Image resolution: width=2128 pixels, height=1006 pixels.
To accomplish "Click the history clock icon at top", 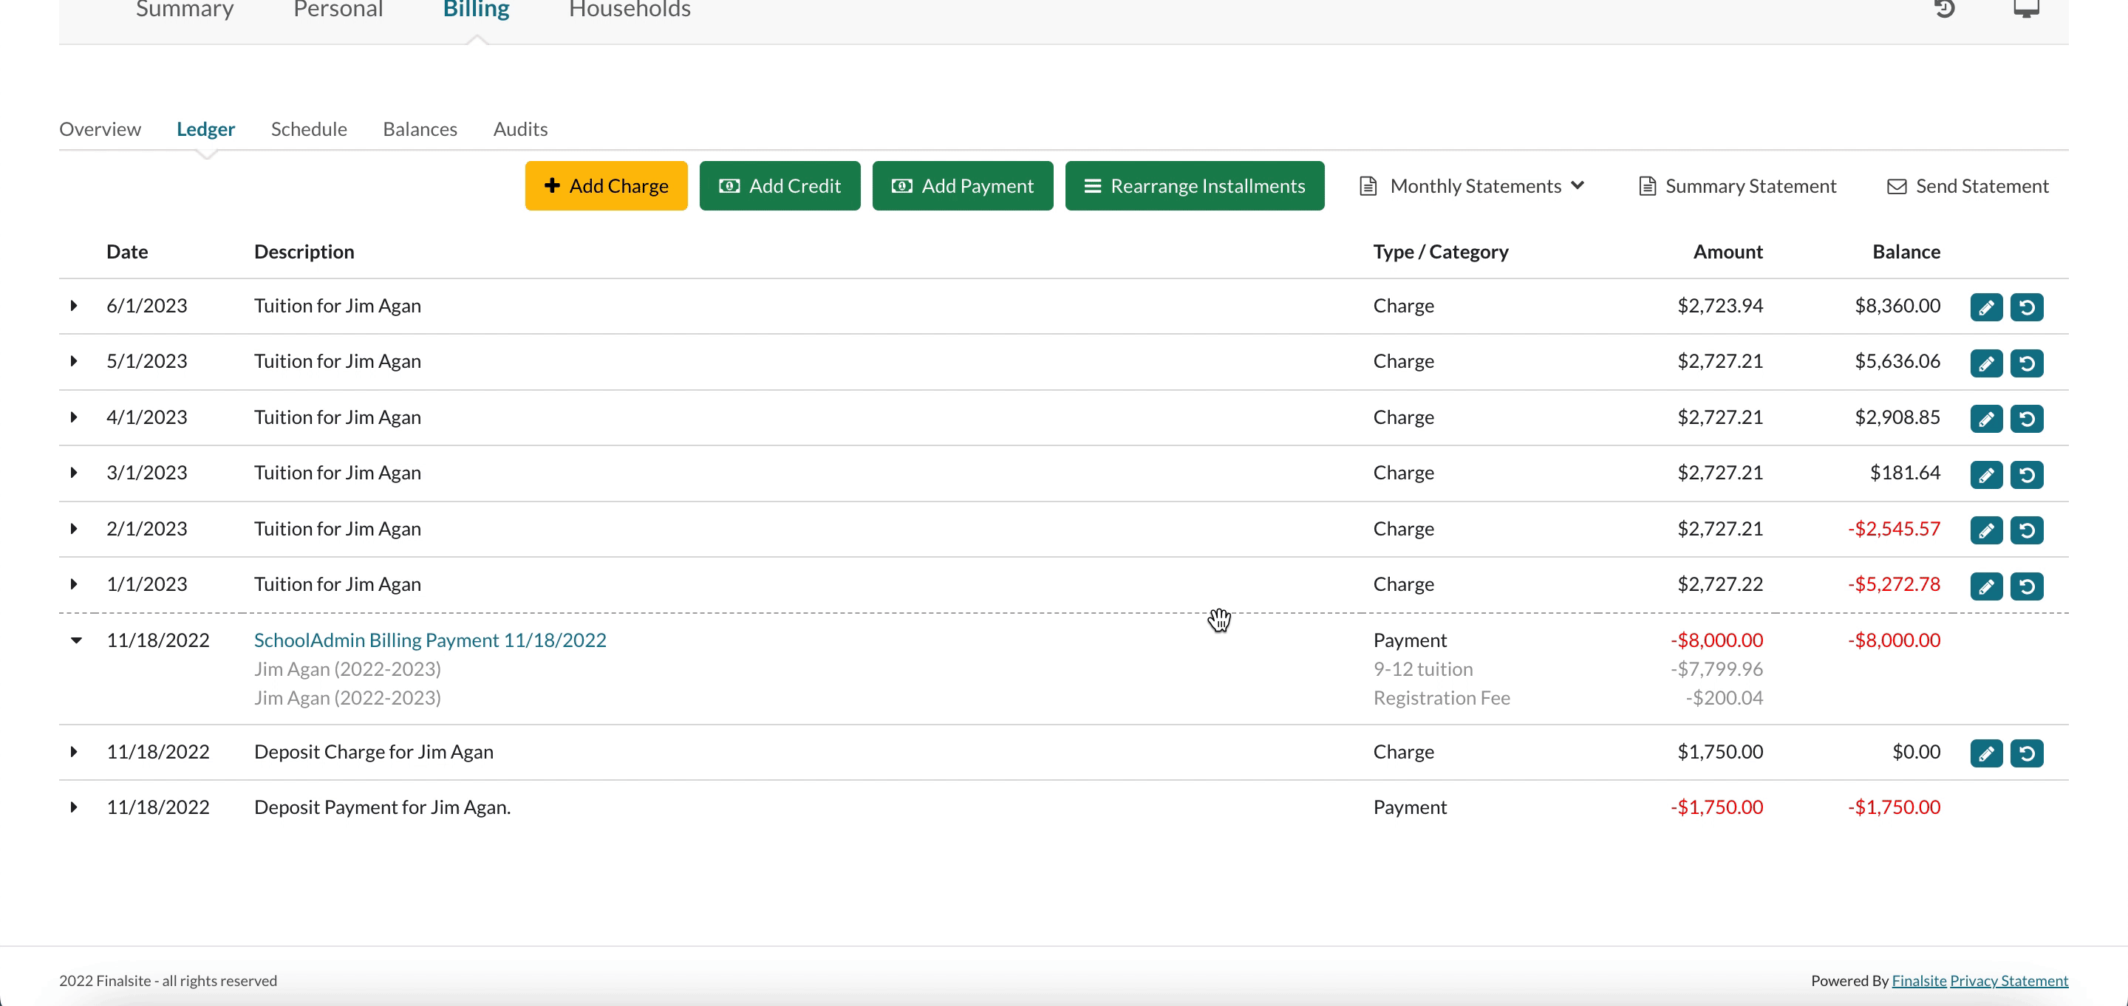I will point(1945,9).
